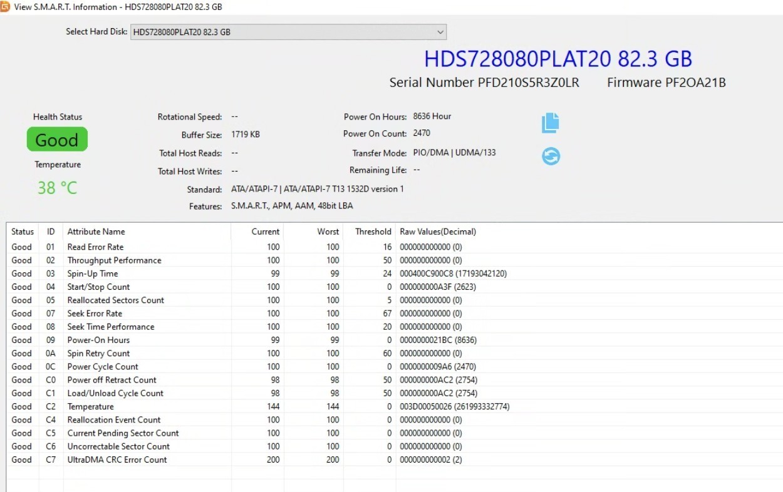
Task: Click the Serial Number PFD210S5R3Z0LR text
Action: point(484,83)
